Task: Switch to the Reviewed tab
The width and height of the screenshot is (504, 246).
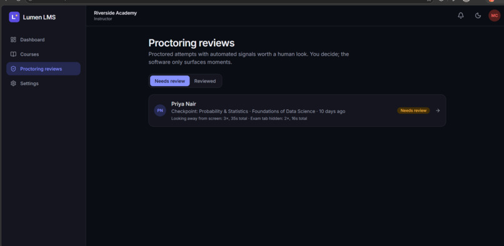Action: coord(205,81)
